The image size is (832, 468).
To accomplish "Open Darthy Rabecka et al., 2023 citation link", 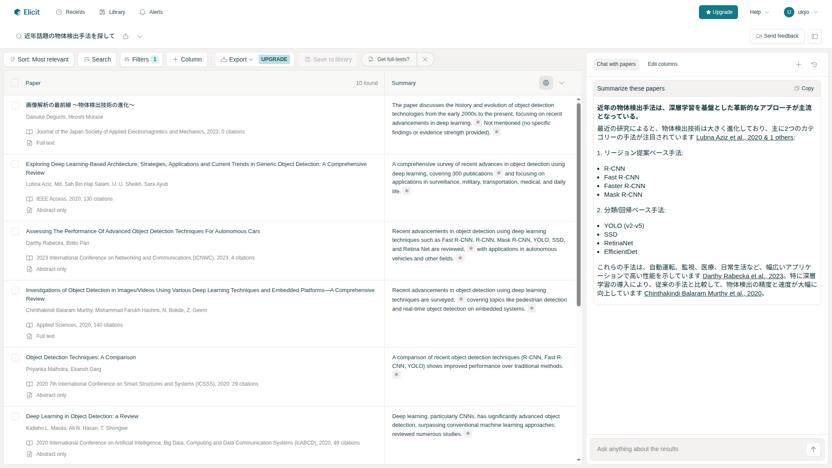I will pos(742,276).
